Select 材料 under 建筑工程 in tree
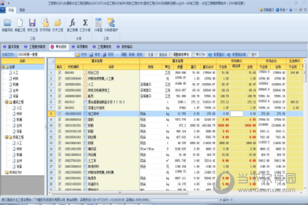Screen dimensions: 308x205 click(x=19, y=114)
